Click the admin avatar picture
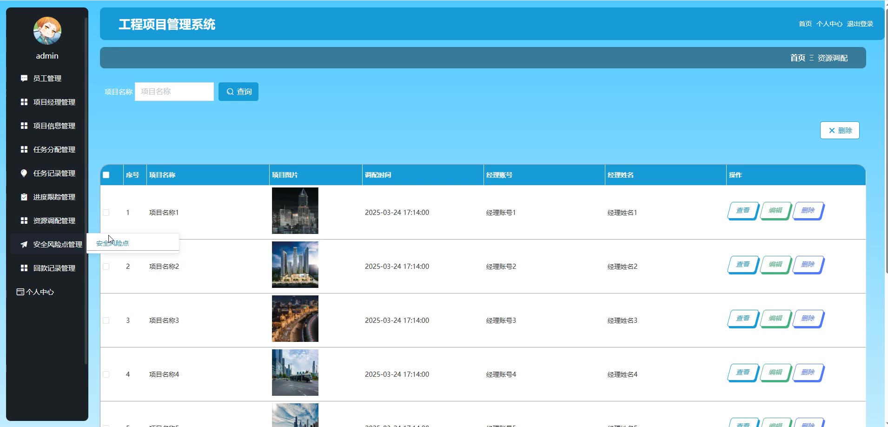 (47, 31)
